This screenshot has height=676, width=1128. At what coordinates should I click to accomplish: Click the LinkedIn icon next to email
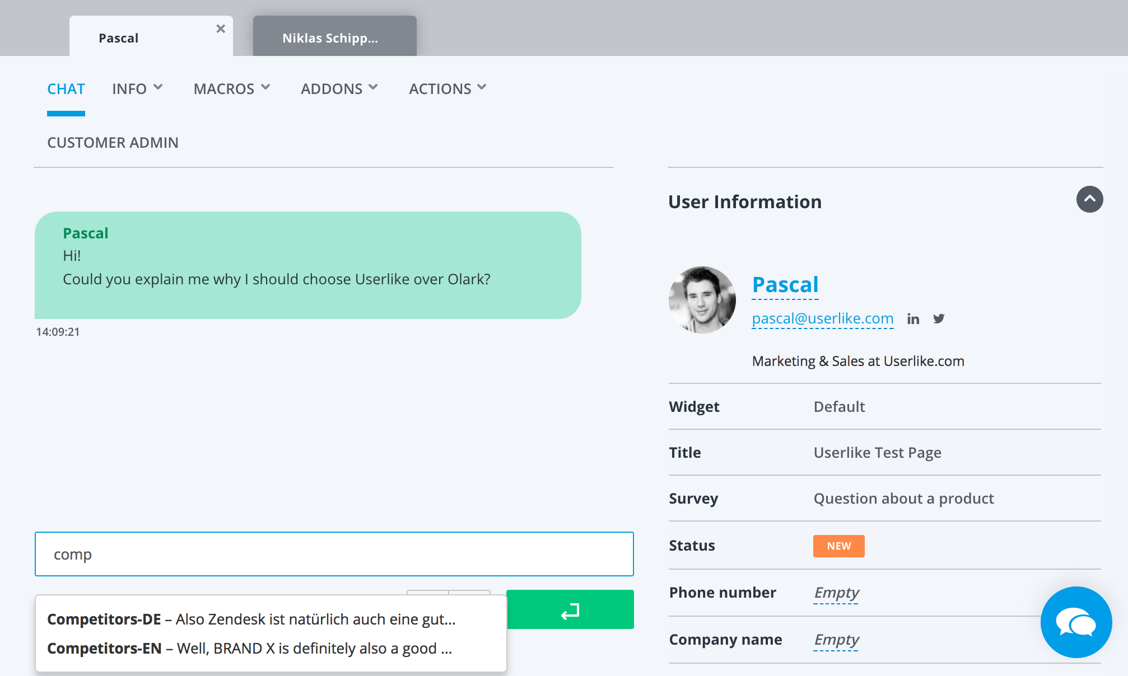tap(913, 319)
